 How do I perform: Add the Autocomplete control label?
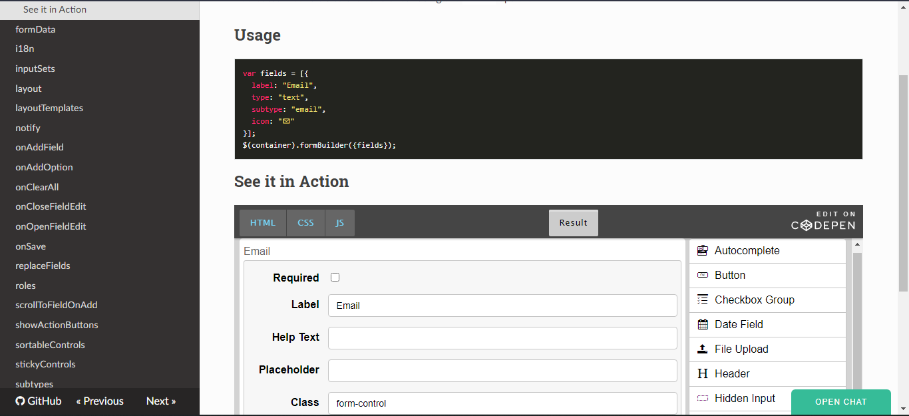(747, 250)
